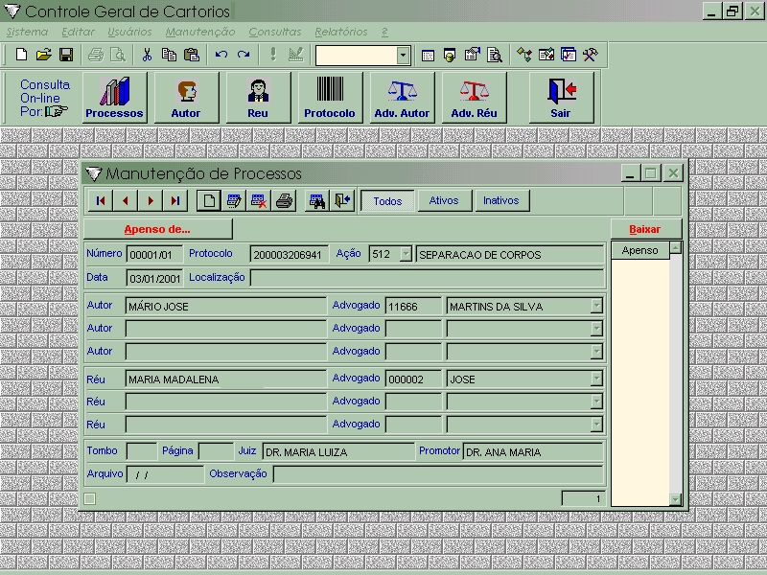
Task: Open the Relatórios menu
Action: [x=340, y=32]
